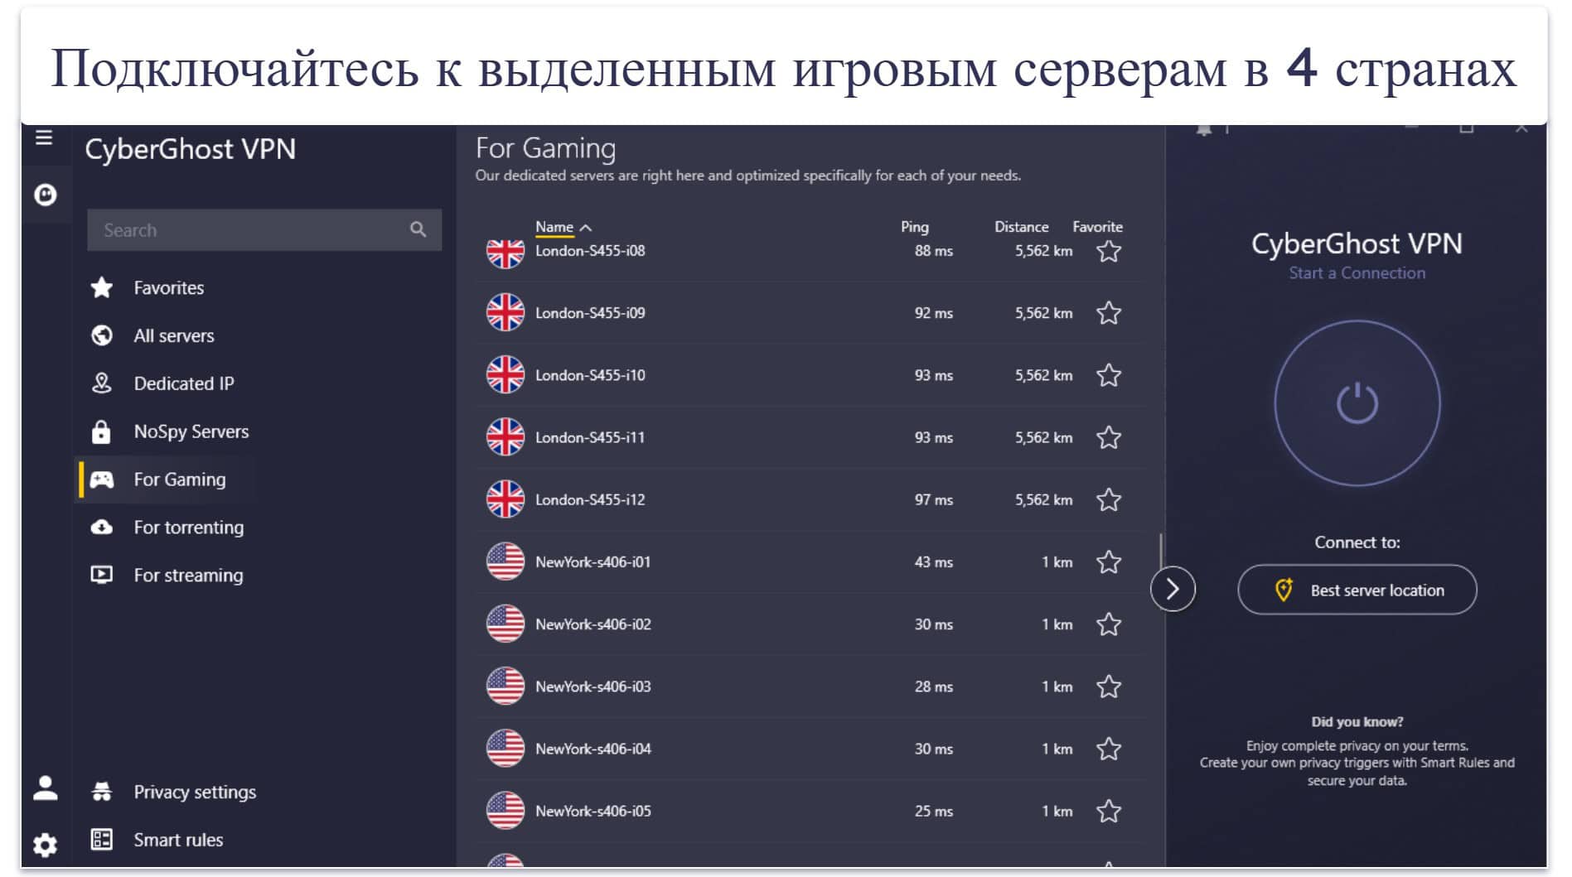Click UK flag of London-S455-i09
Image resolution: width=1572 pixels, height=877 pixels.
505,313
